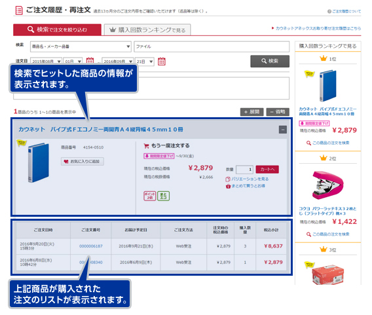The image size is (372, 315).
Task: Click the gray 検索 search button
Action: [270, 61]
